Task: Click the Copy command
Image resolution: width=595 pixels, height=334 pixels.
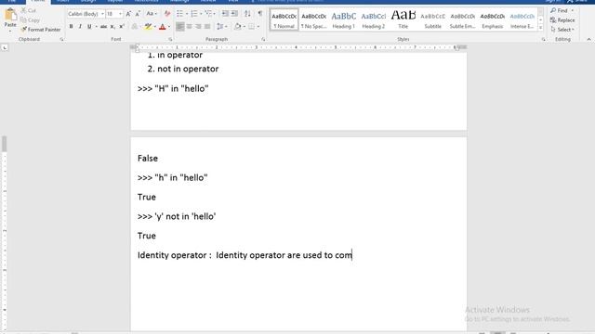Action: (31, 20)
